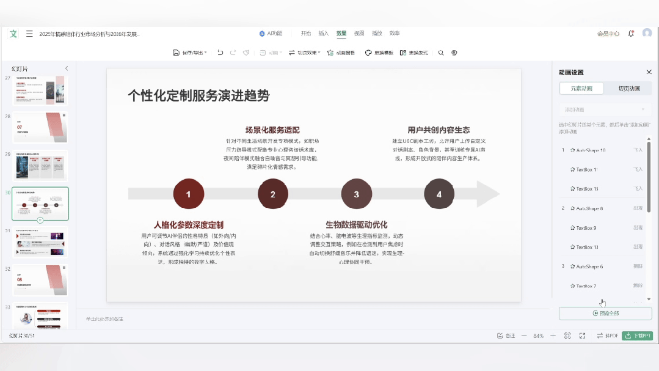Click the redo icon in the toolbar
Screen dimensions: 659x371
(x=232, y=53)
